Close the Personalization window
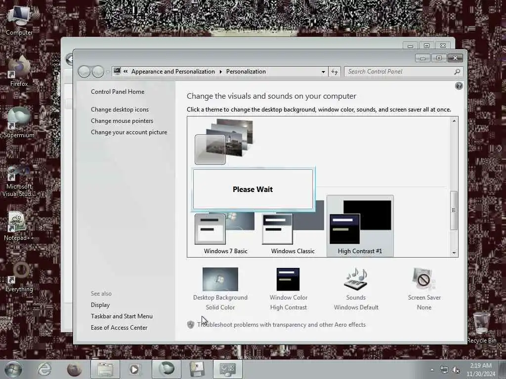The image size is (506, 379). pyautogui.click(x=455, y=58)
